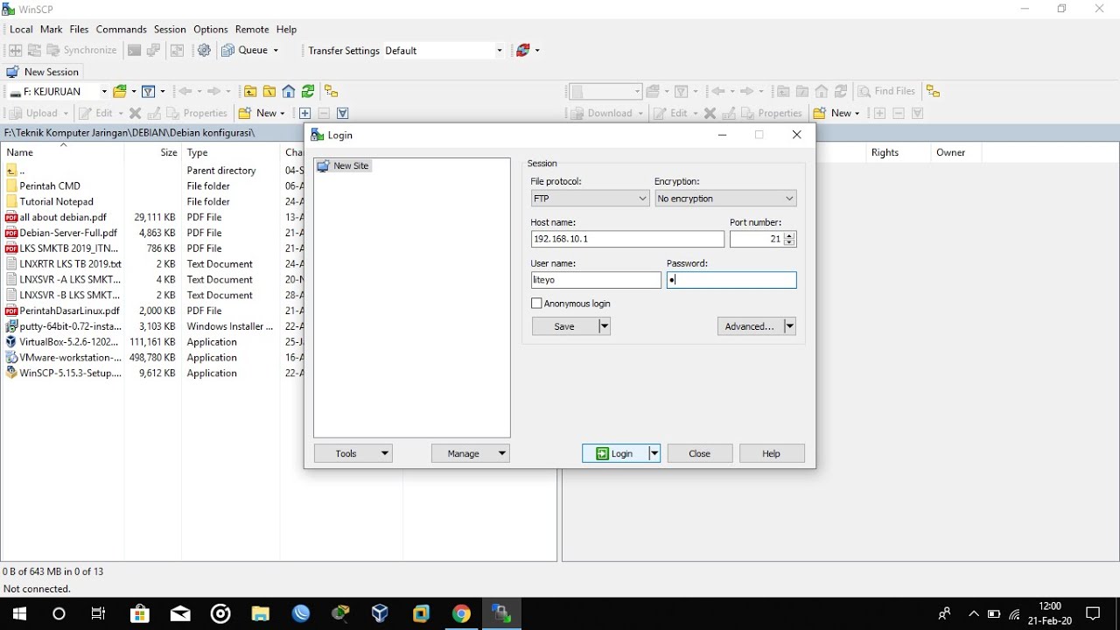Viewport: 1120px width, 630px height.
Task: Go to home directory in local panel
Action: pos(289,91)
